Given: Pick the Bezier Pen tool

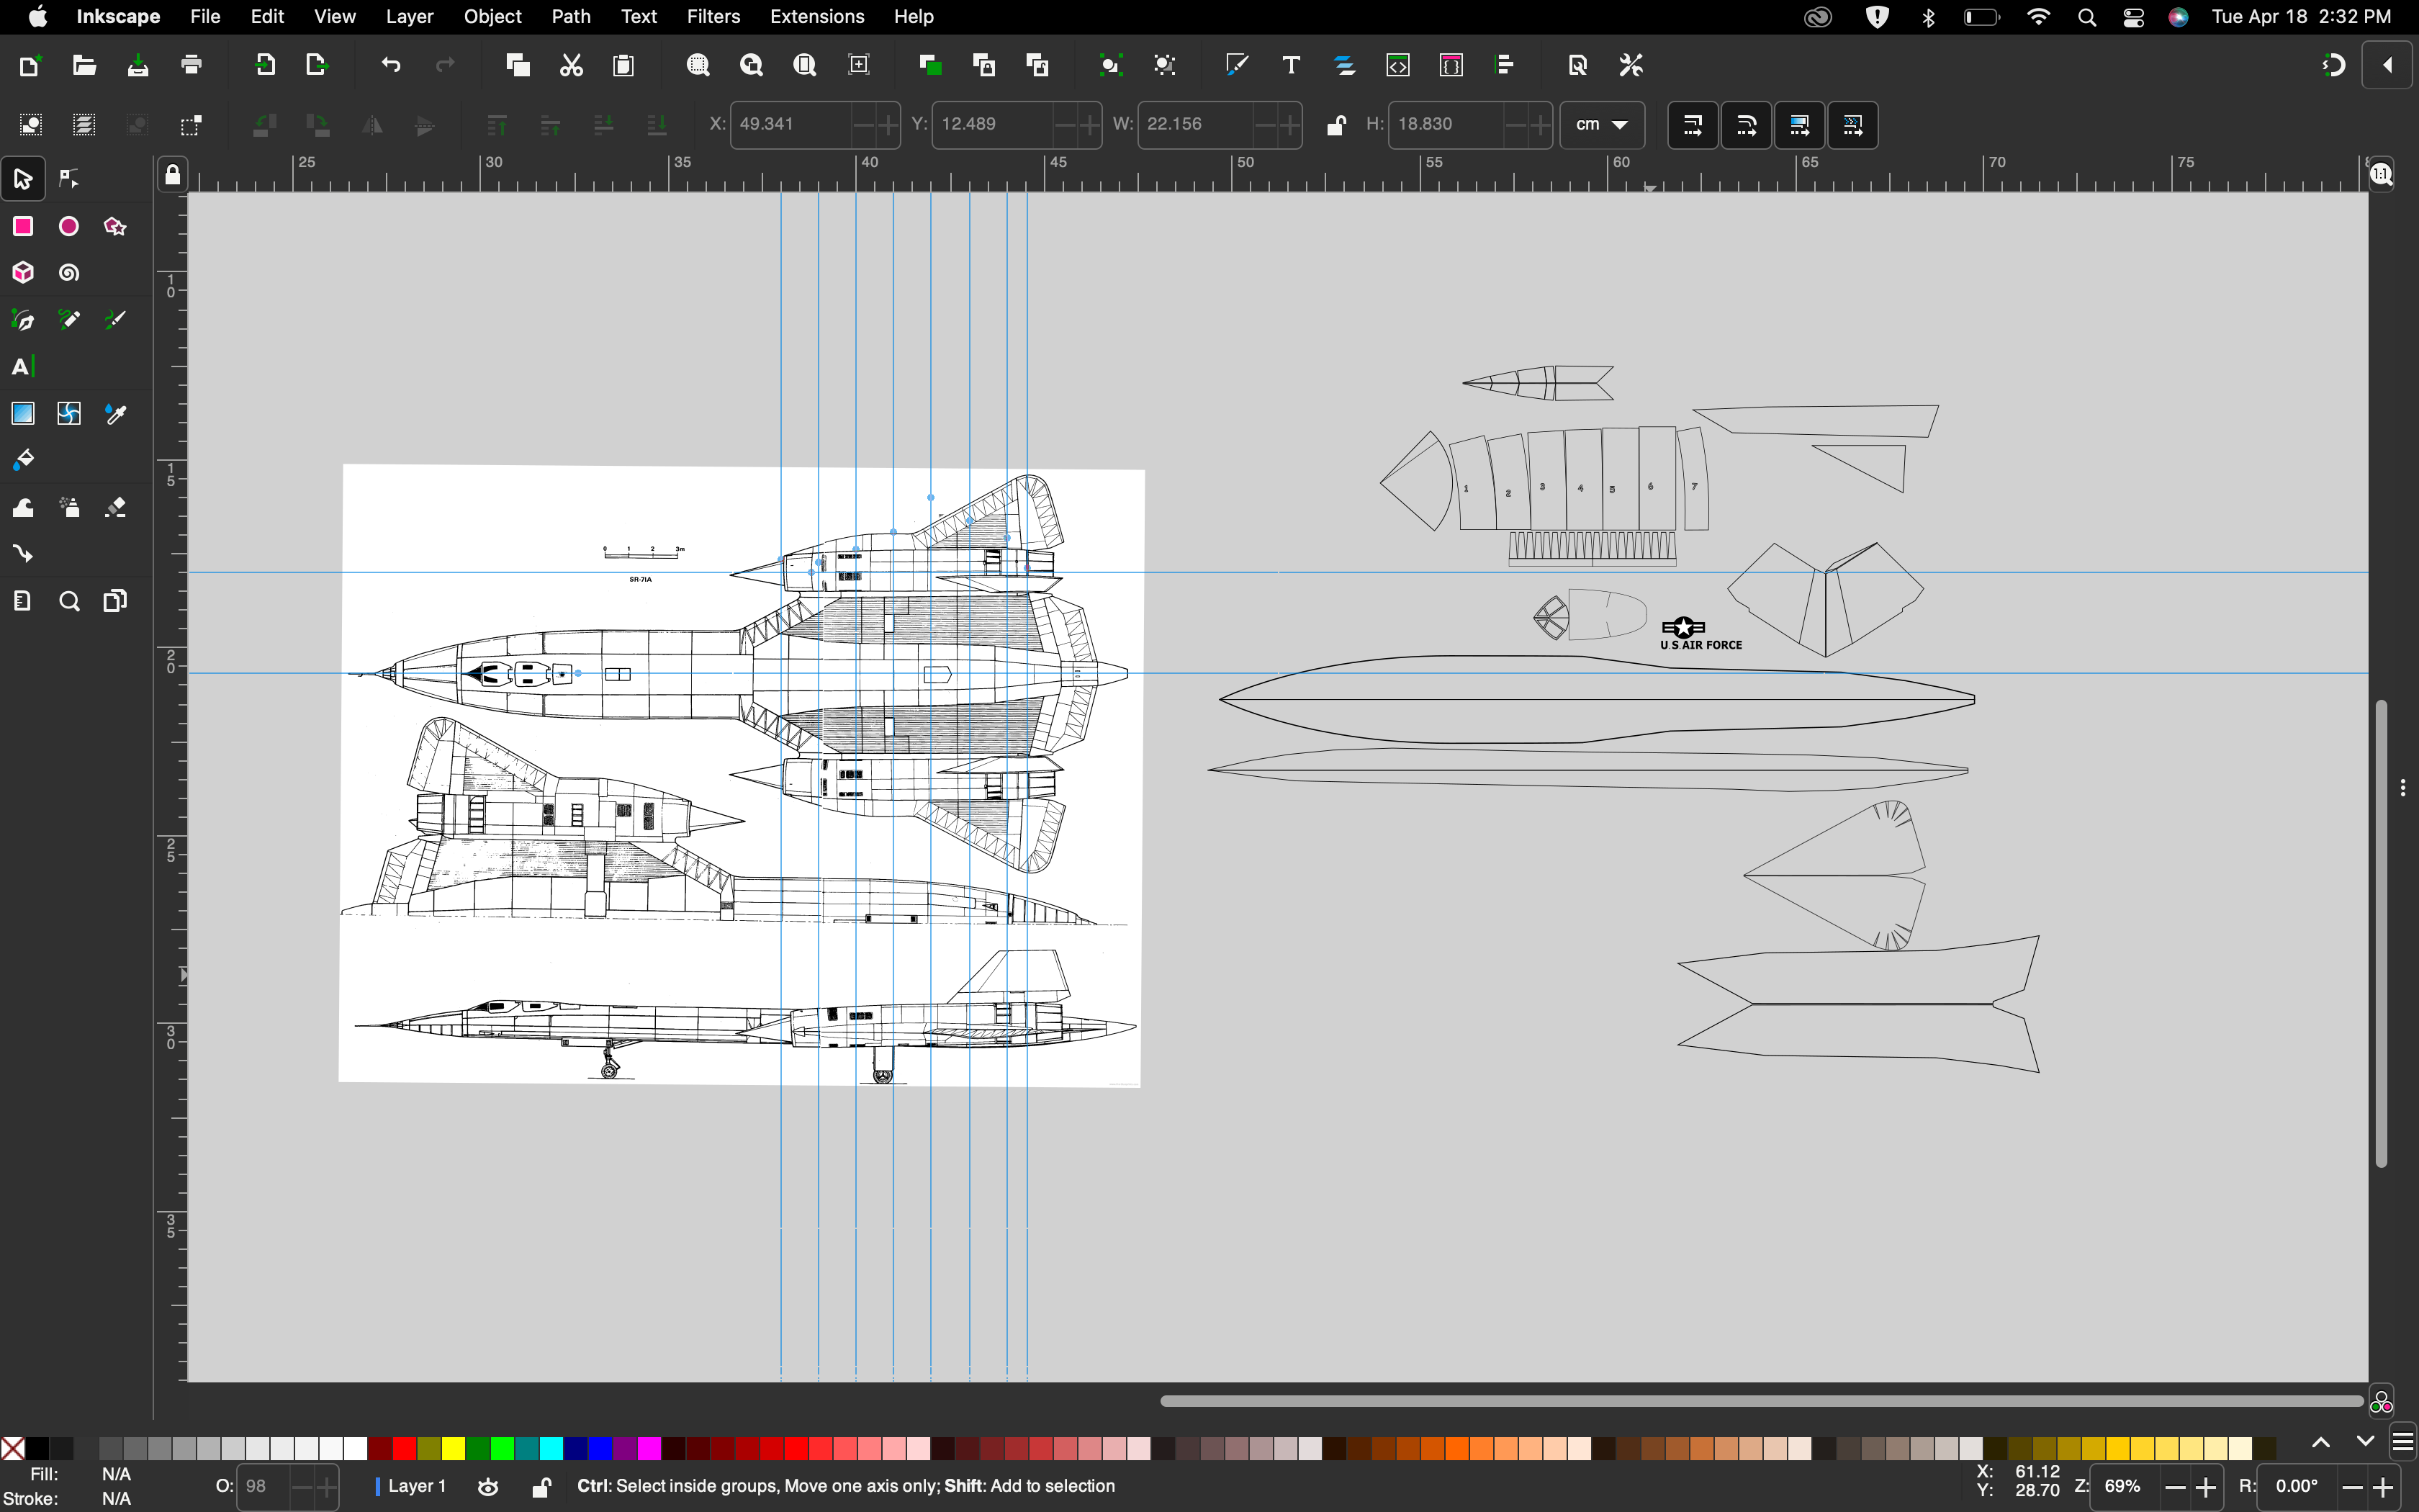Looking at the screenshot, I should tap(23, 320).
